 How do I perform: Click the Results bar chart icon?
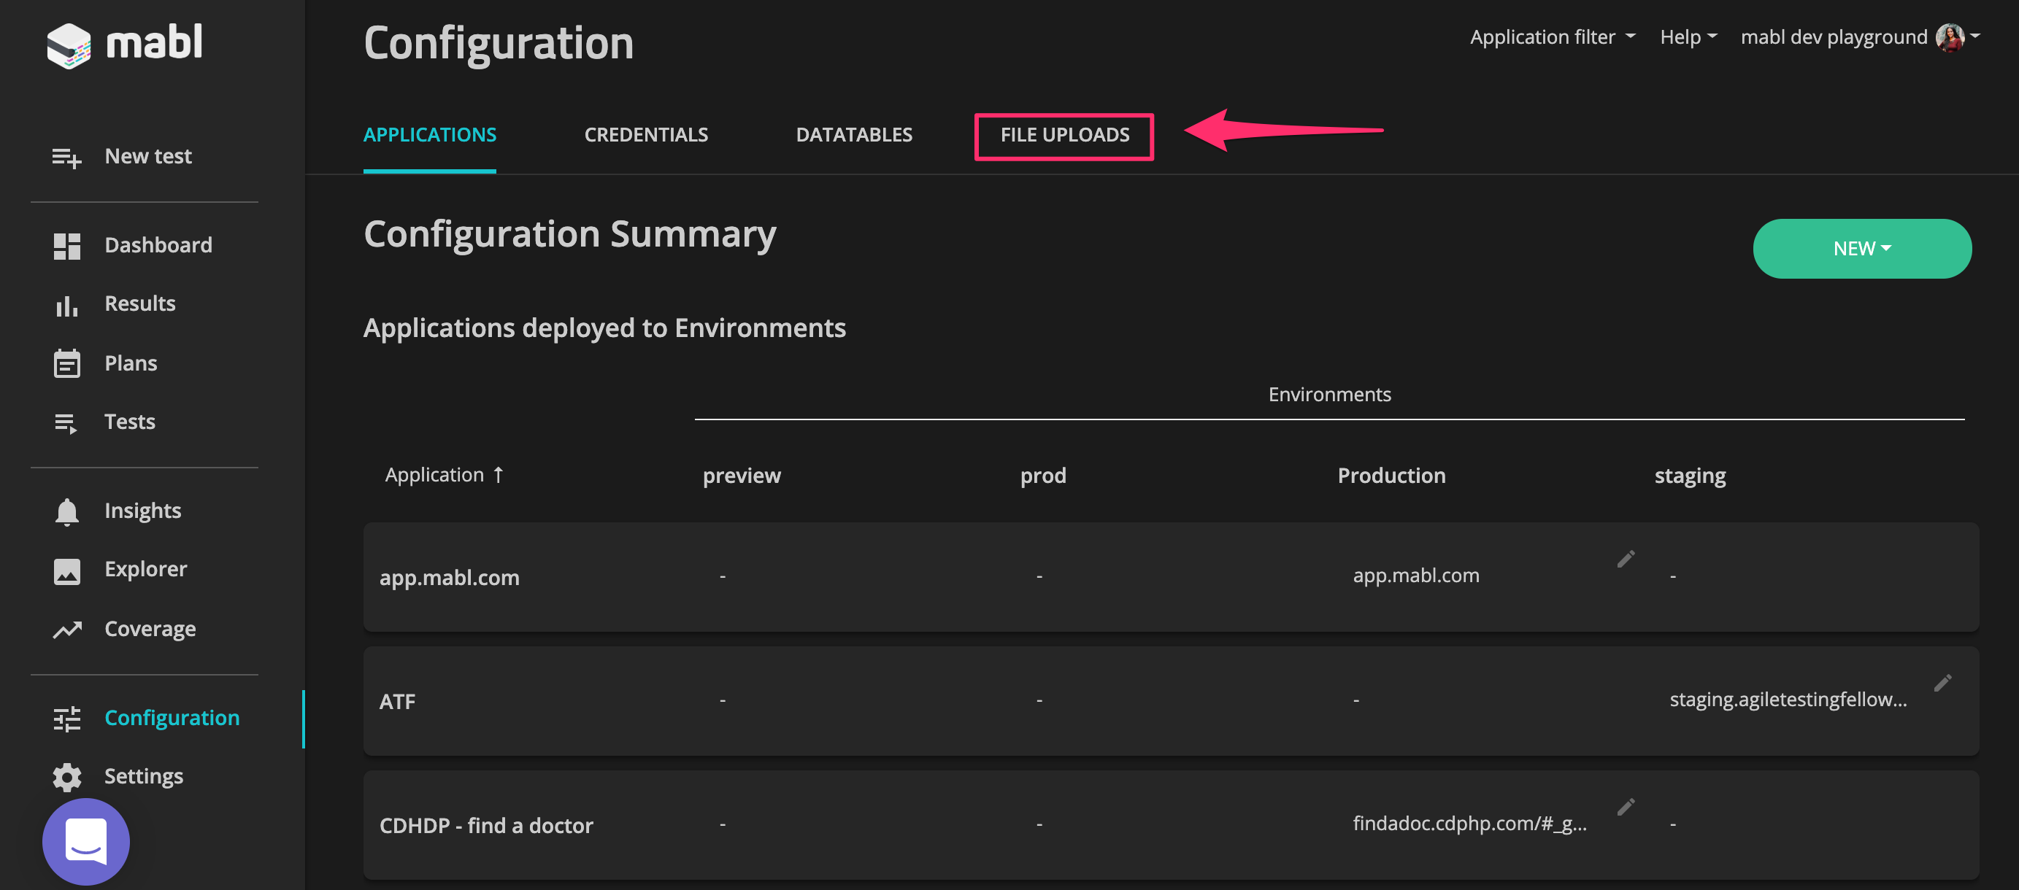pos(66,305)
